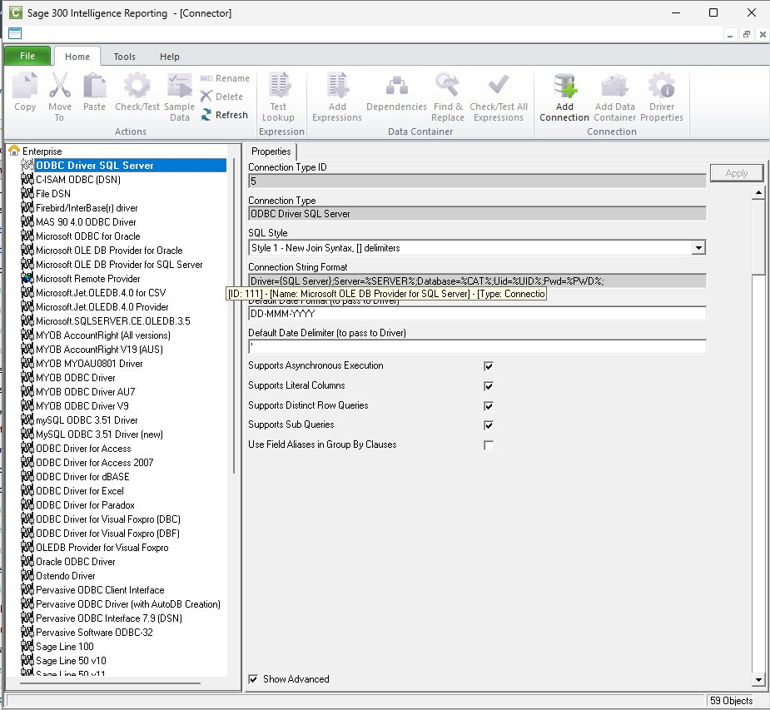The image size is (770, 710).
Task: Switch to the Tools ribbon tab
Action: coord(125,57)
